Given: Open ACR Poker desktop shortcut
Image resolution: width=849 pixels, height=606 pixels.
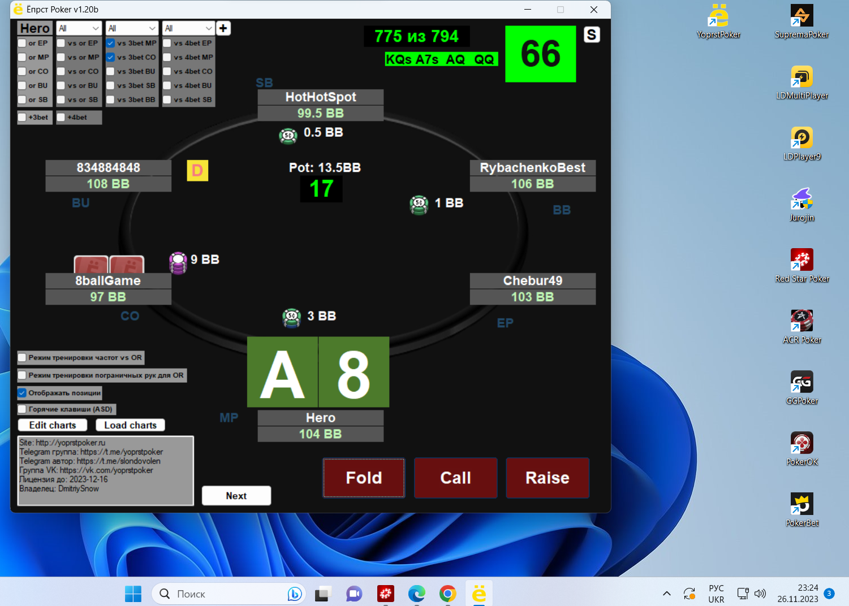Looking at the screenshot, I should point(801,327).
